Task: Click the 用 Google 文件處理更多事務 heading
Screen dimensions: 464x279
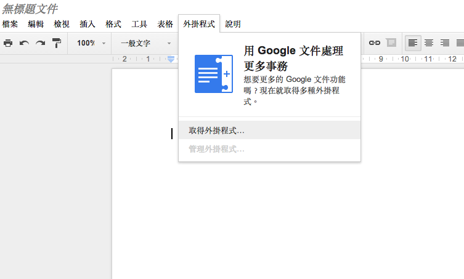Action: tap(293, 59)
